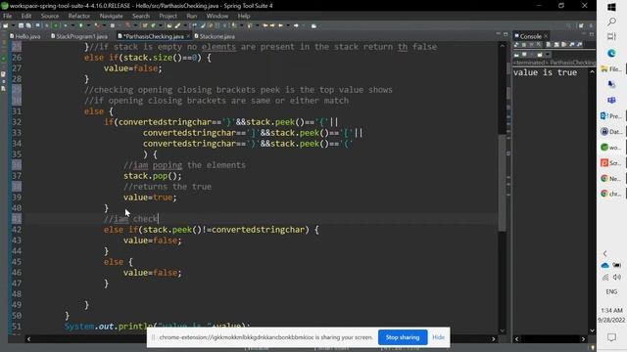The width and height of the screenshot is (627, 352).
Task: Click the Pin Console icon
Action: 516,55
